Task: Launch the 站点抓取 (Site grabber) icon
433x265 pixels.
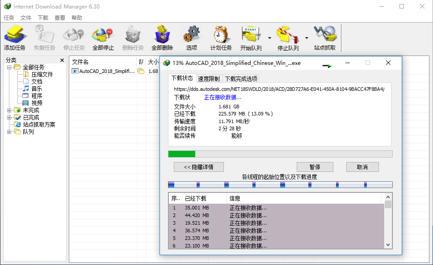Action: point(325,38)
